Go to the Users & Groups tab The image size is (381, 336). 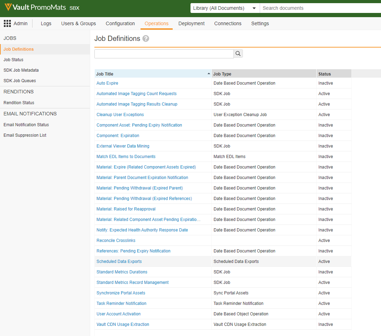[78, 23]
